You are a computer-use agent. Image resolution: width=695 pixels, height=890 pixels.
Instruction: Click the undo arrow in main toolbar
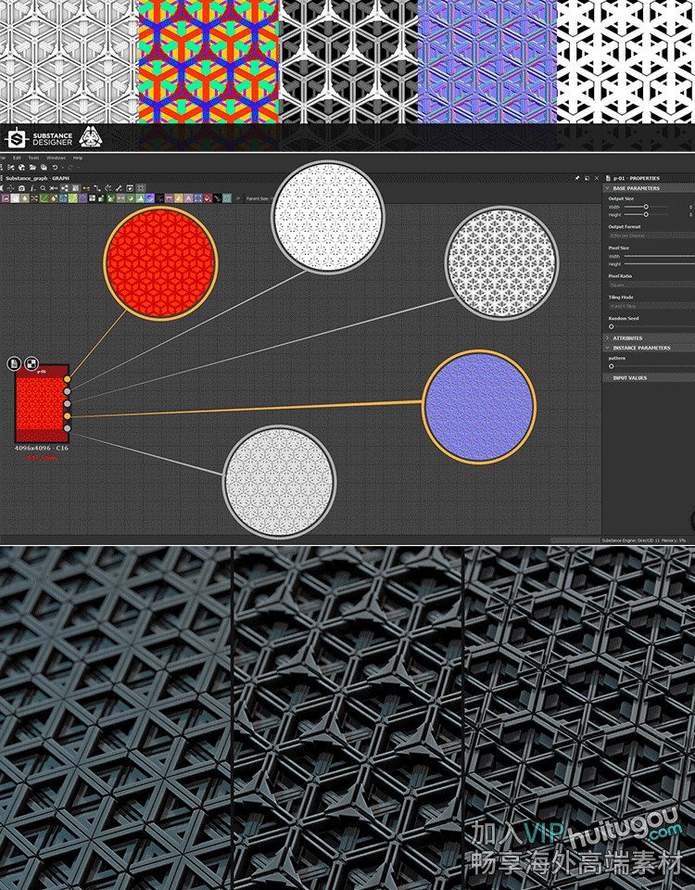[55, 168]
